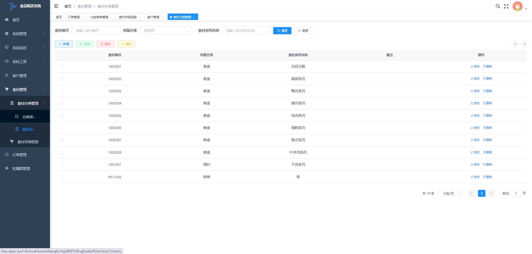Open the header search magnifier icon
The image size is (532, 254).
coord(498,6)
